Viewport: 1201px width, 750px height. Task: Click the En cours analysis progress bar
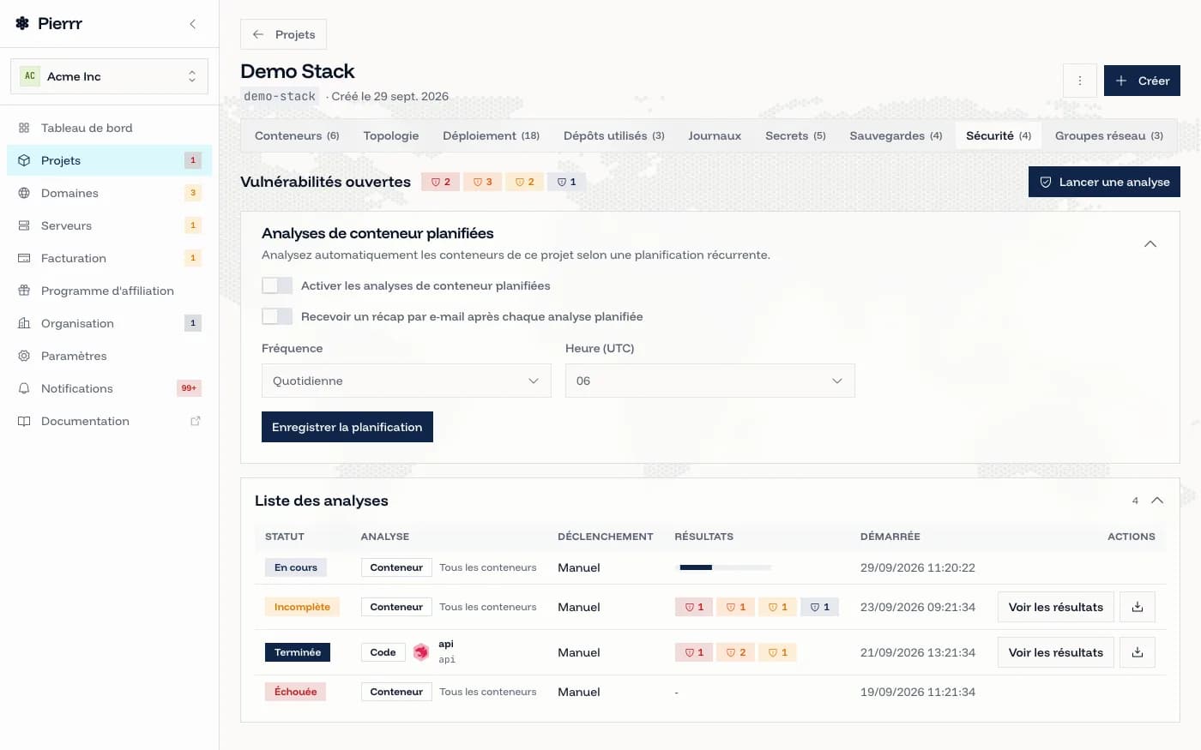click(x=725, y=567)
